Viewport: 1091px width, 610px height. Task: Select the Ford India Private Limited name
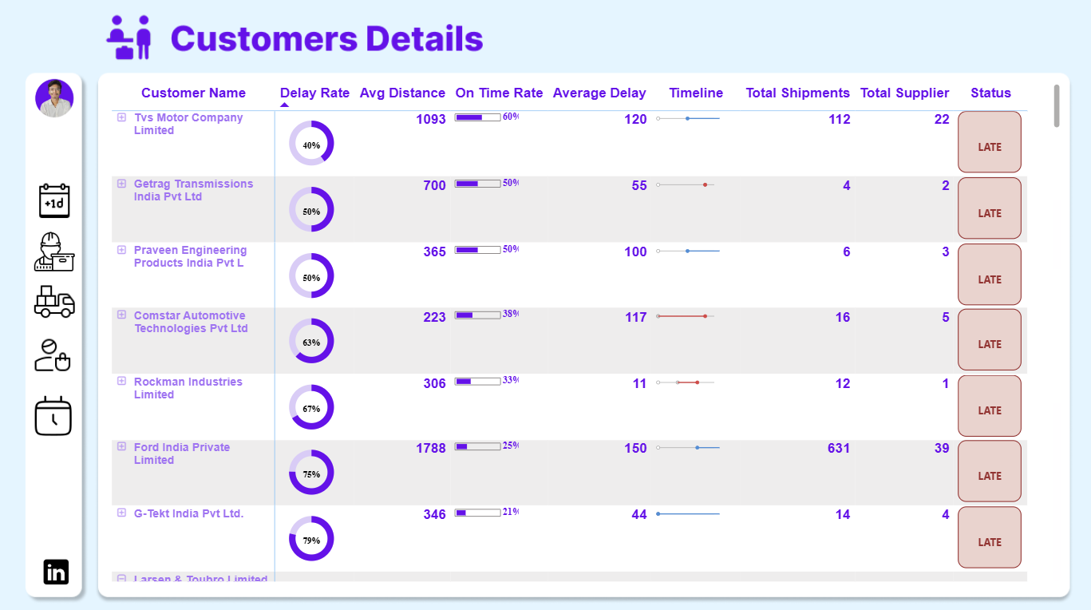tap(182, 454)
